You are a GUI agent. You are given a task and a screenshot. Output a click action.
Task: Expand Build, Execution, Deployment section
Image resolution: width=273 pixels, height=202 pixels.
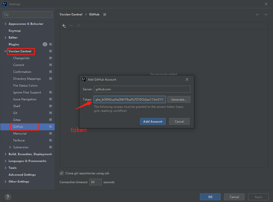coord(5,154)
